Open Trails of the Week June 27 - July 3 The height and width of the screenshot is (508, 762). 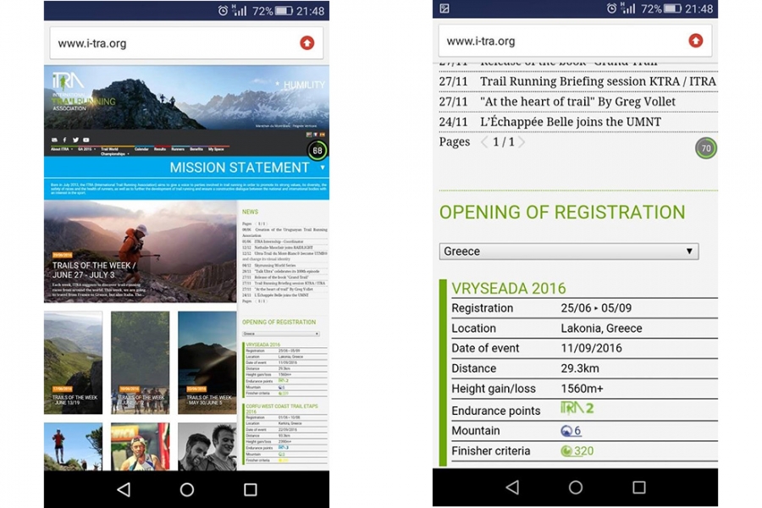coord(93,270)
